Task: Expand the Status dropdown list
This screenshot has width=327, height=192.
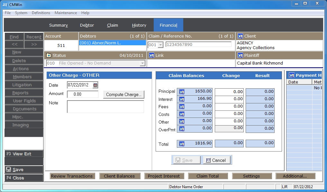Action: tap(142, 63)
